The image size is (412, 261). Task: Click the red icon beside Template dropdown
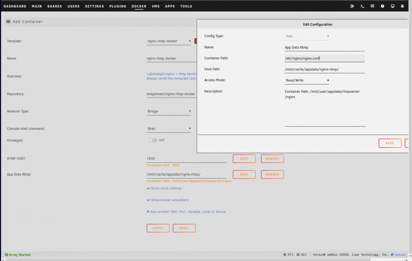(195, 41)
